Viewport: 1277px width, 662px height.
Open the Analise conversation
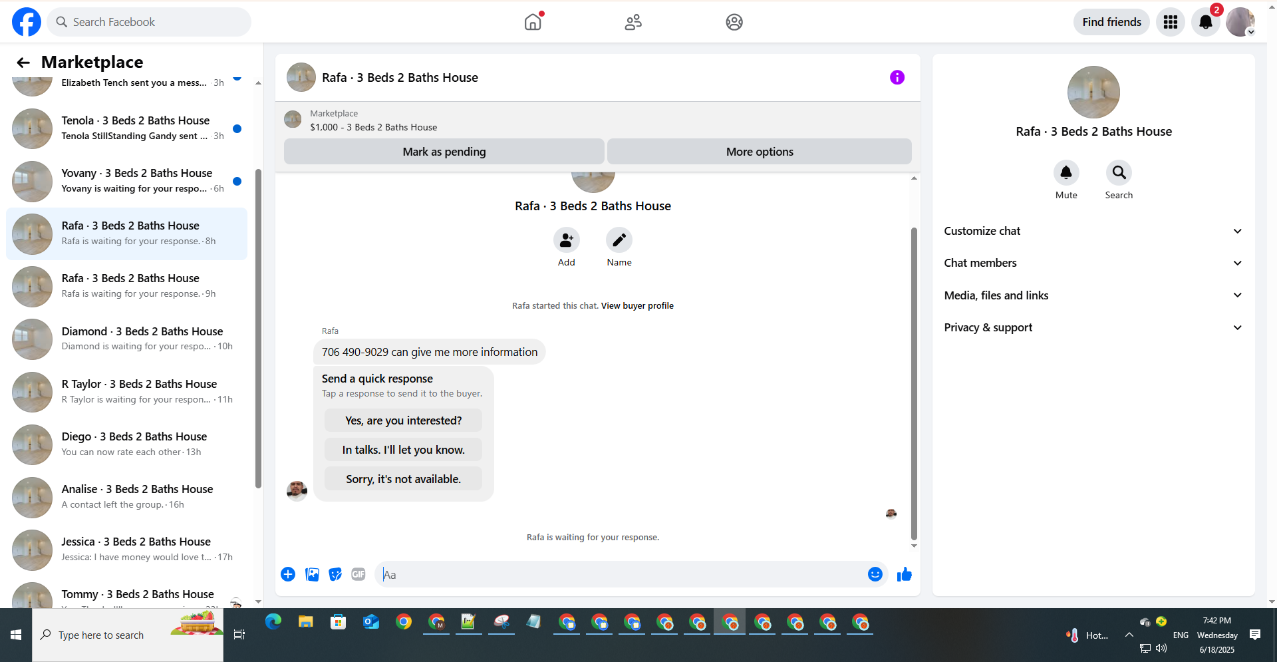126,496
